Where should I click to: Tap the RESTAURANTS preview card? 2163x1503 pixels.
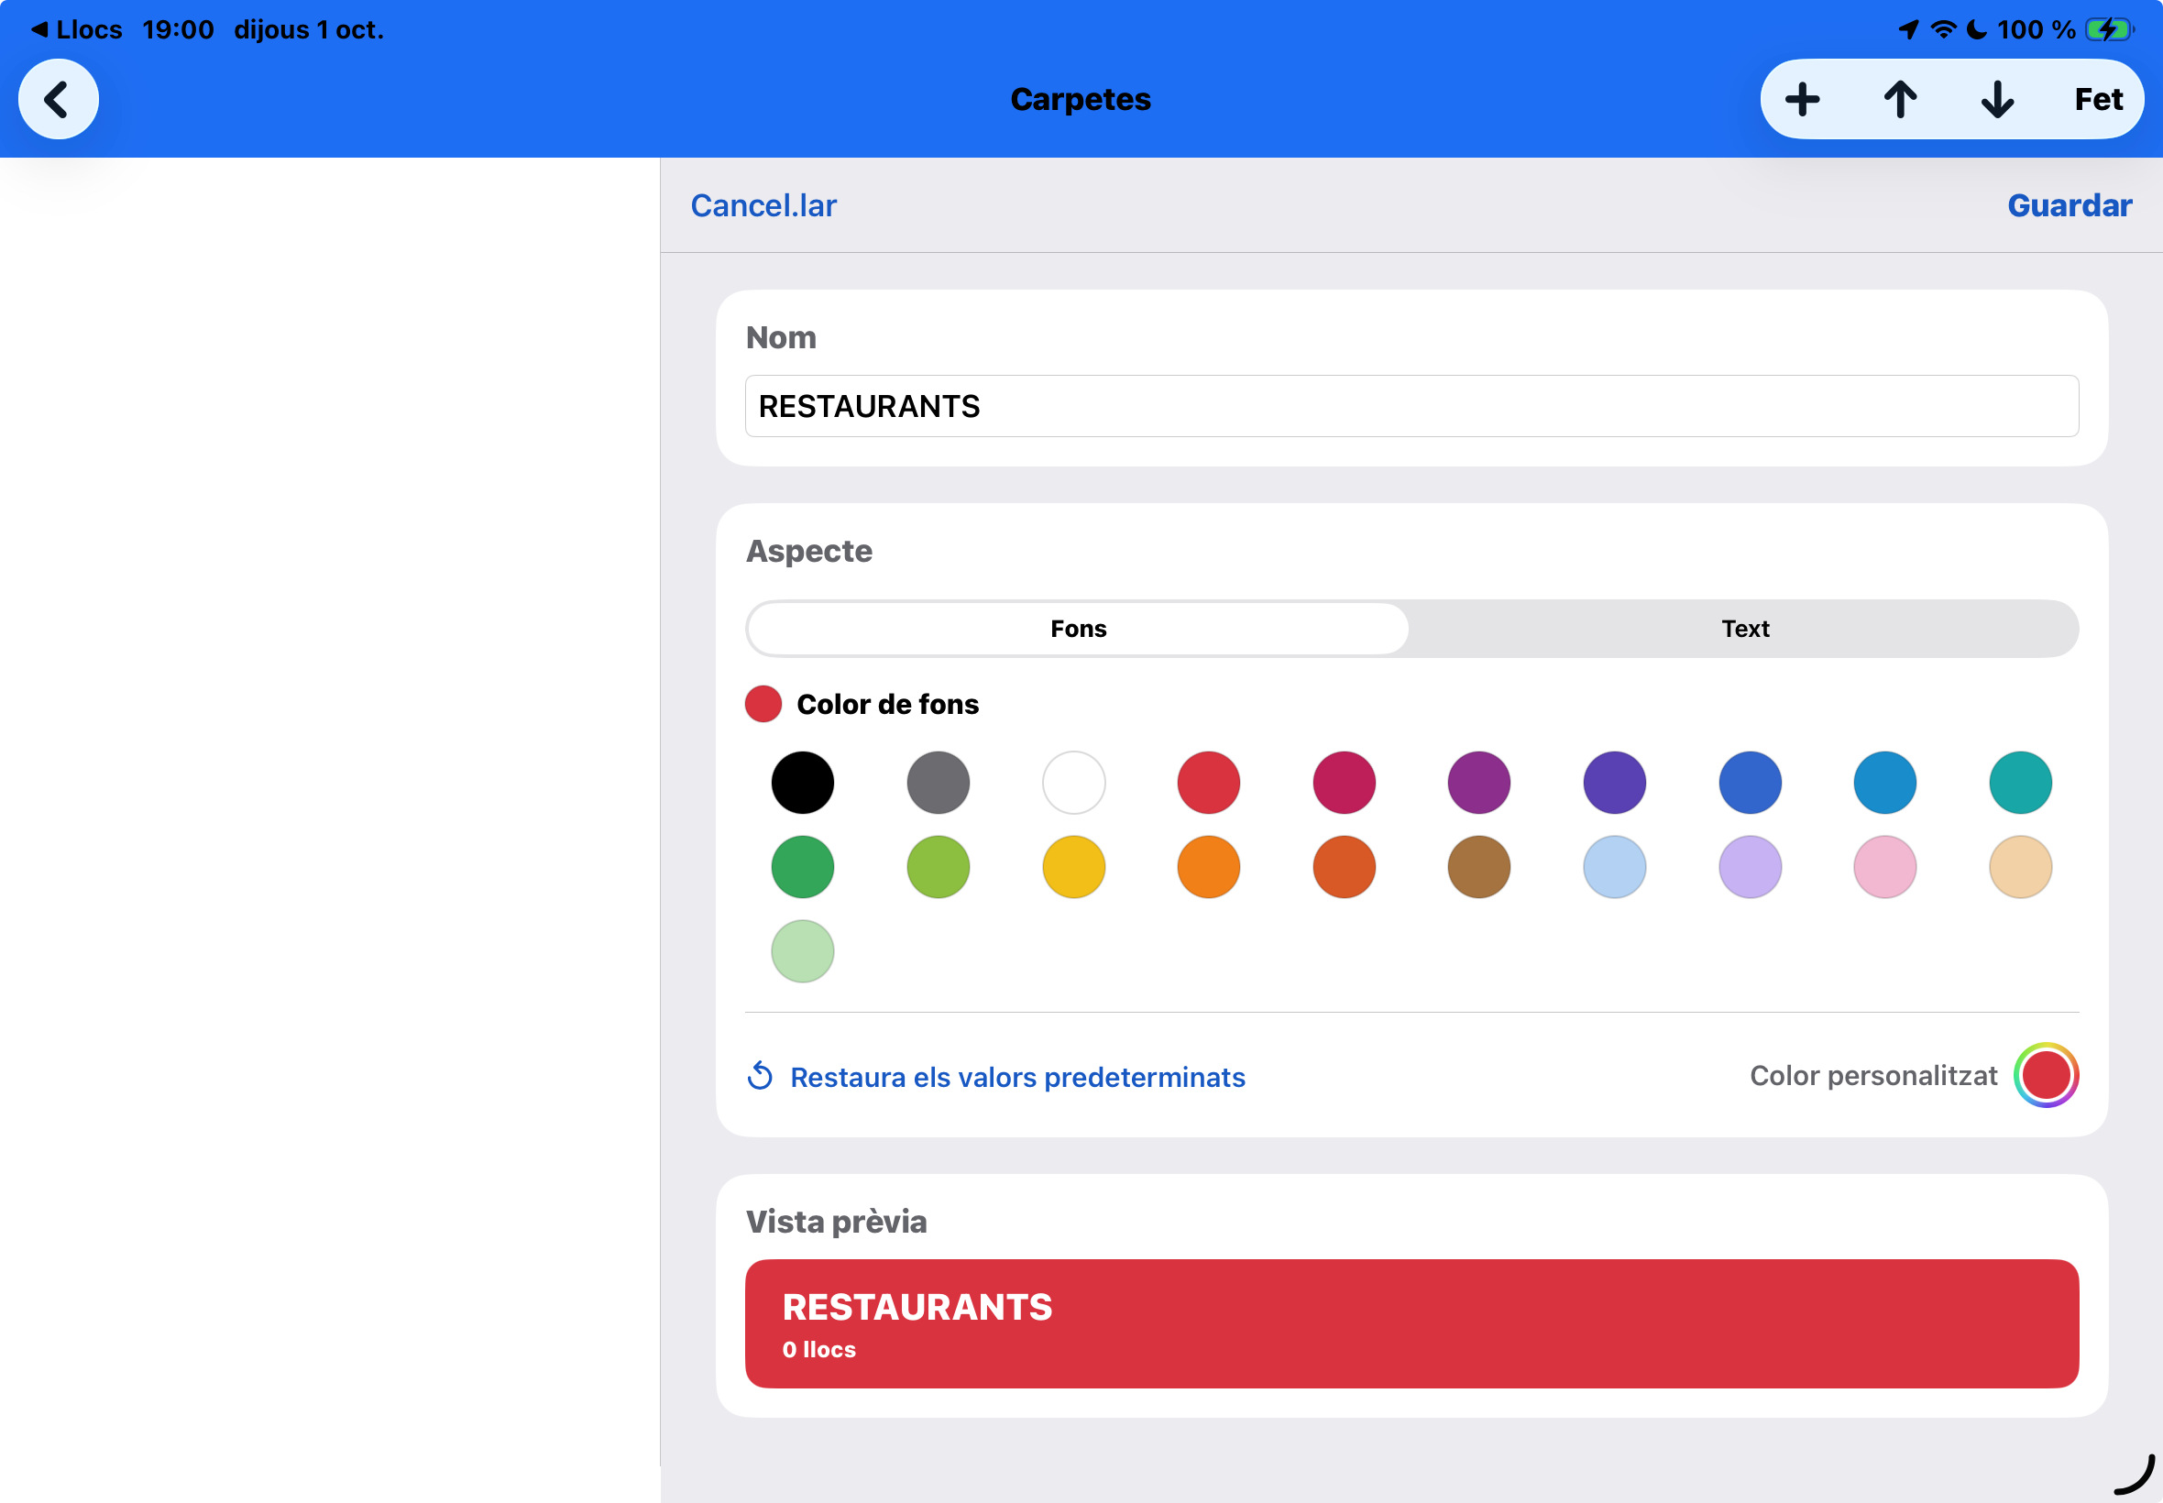coord(1411,1323)
